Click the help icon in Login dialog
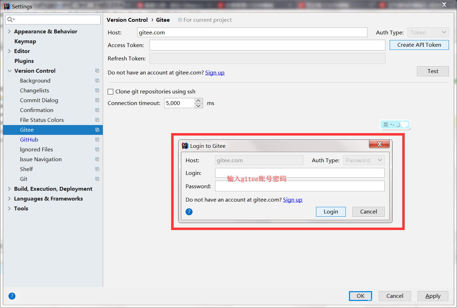 pos(189,211)
